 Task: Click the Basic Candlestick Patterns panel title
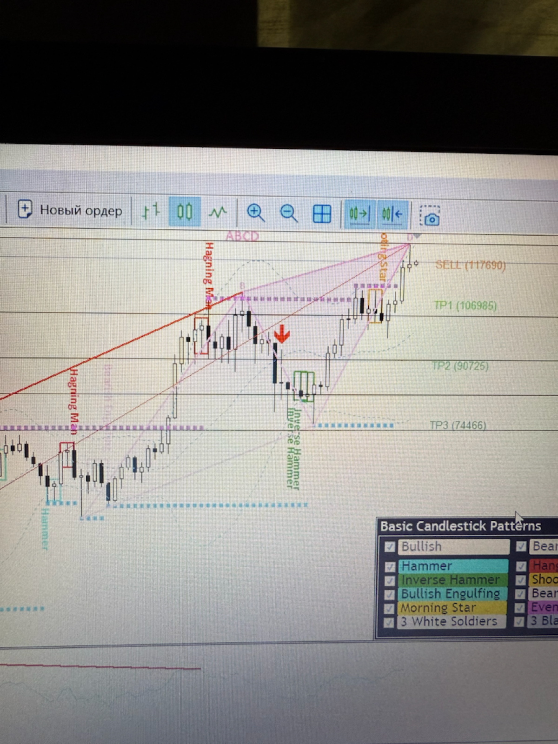tap(460, 526)
